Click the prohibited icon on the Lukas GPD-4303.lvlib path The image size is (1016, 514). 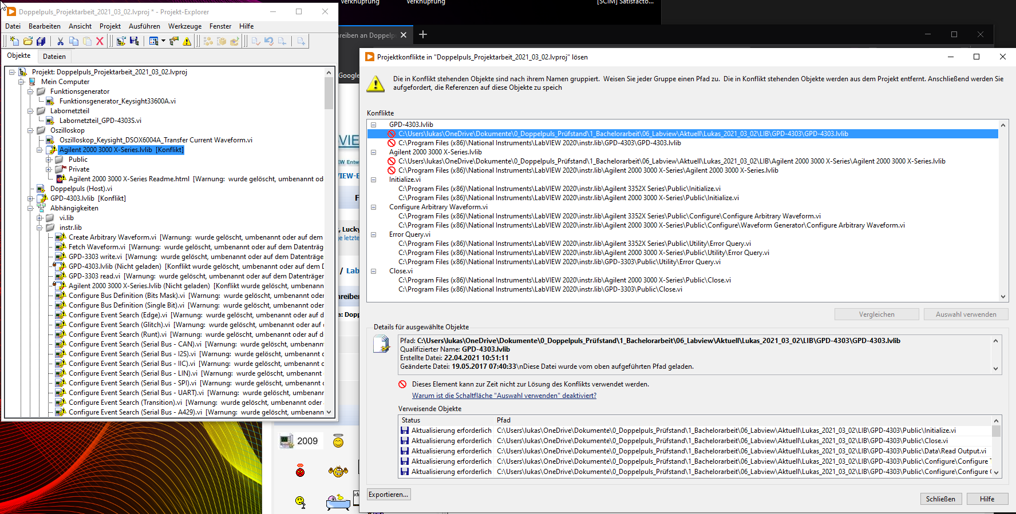pos(392,134)
